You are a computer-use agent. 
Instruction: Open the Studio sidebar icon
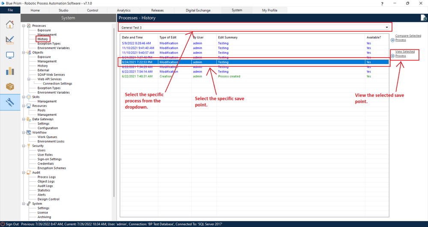(10, 40)
